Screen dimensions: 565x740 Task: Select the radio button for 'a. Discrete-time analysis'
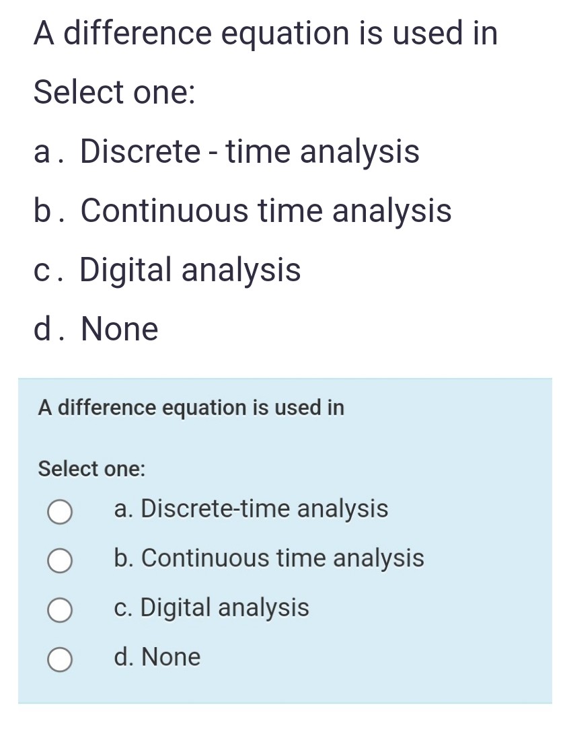(59, 512)
